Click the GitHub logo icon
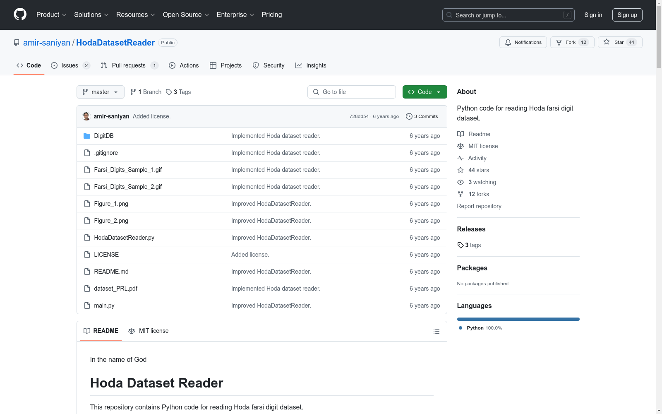Screen dimensions: 662x414 [20, 14]
